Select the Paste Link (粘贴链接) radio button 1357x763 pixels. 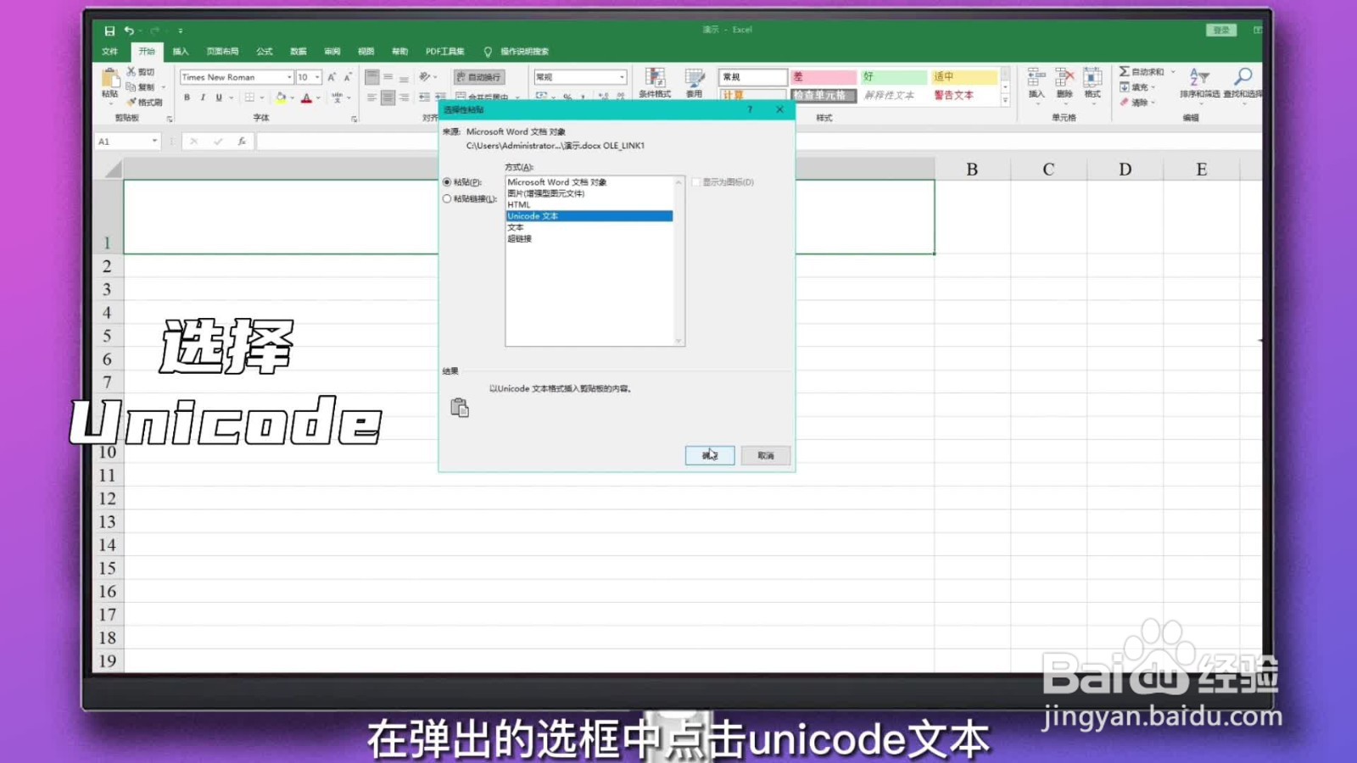[447, 199]
